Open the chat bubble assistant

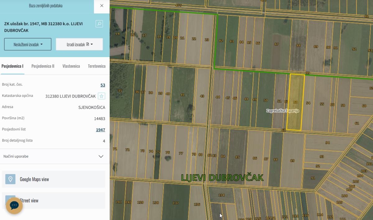point(14,205)
